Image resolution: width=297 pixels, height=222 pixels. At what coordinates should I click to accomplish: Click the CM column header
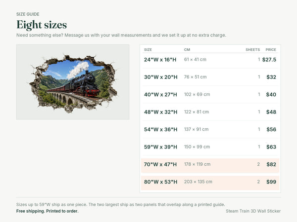187,50
